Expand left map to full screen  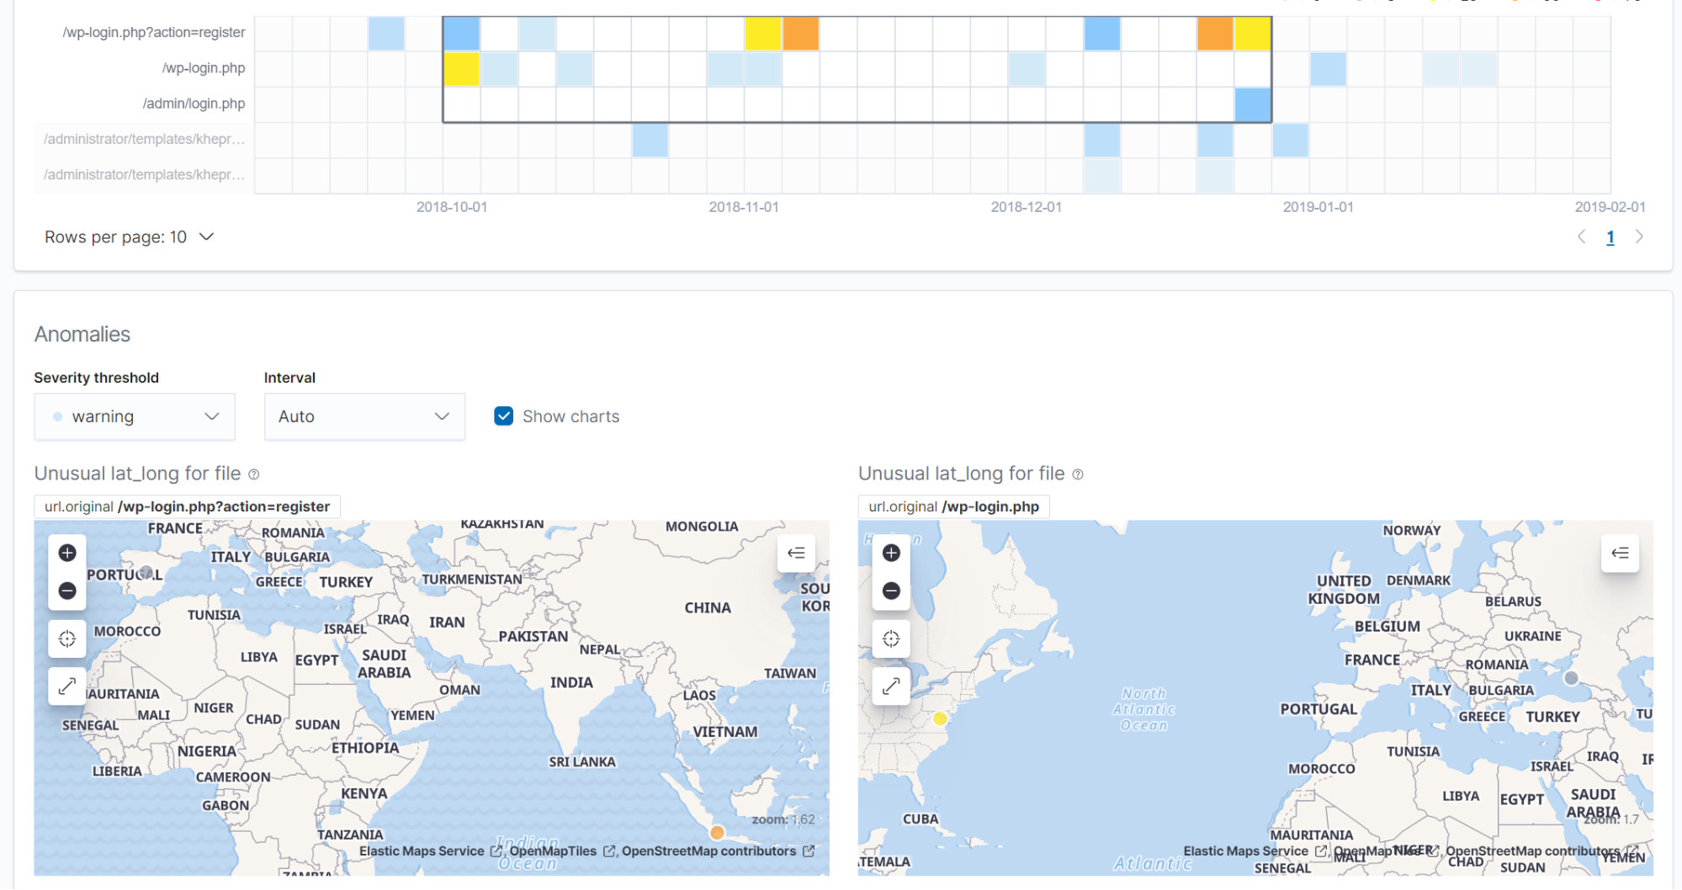click(67, 686)
